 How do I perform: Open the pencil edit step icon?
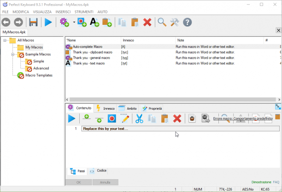point(125,119)
